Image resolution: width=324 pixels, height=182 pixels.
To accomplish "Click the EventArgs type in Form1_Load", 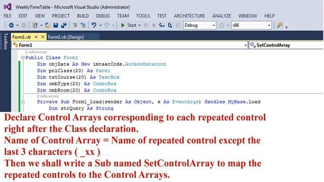I will coord(185,102).
